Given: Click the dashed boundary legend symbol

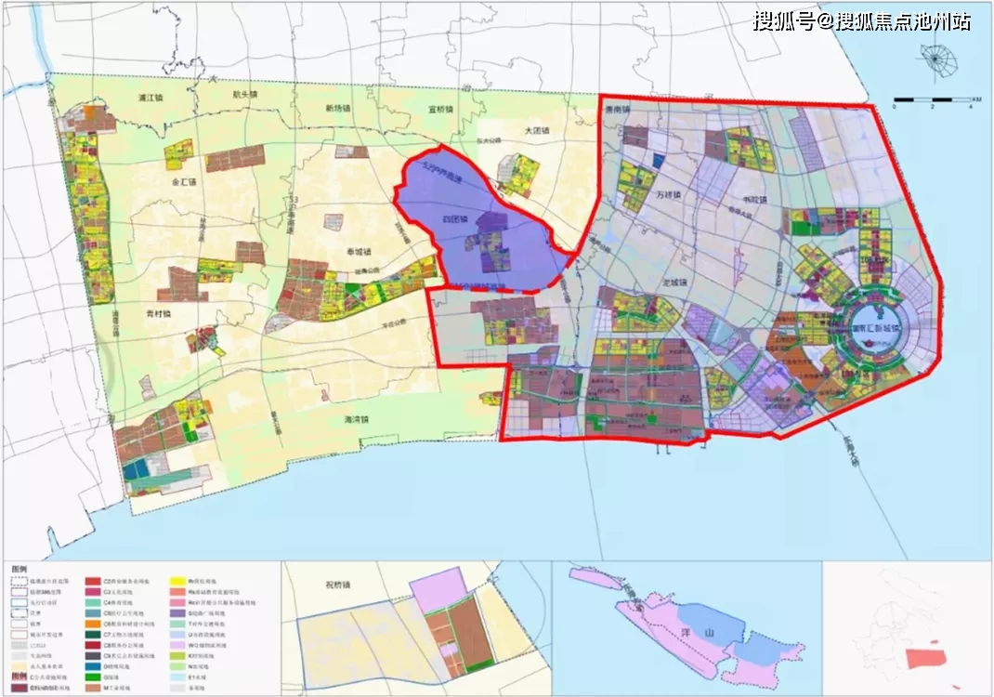Looking at the screenshot, I should (x=19, y=582).
